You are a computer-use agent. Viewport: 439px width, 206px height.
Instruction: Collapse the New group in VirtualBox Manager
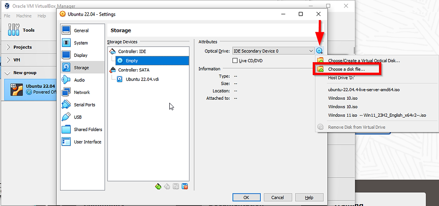tap(8, 73)
